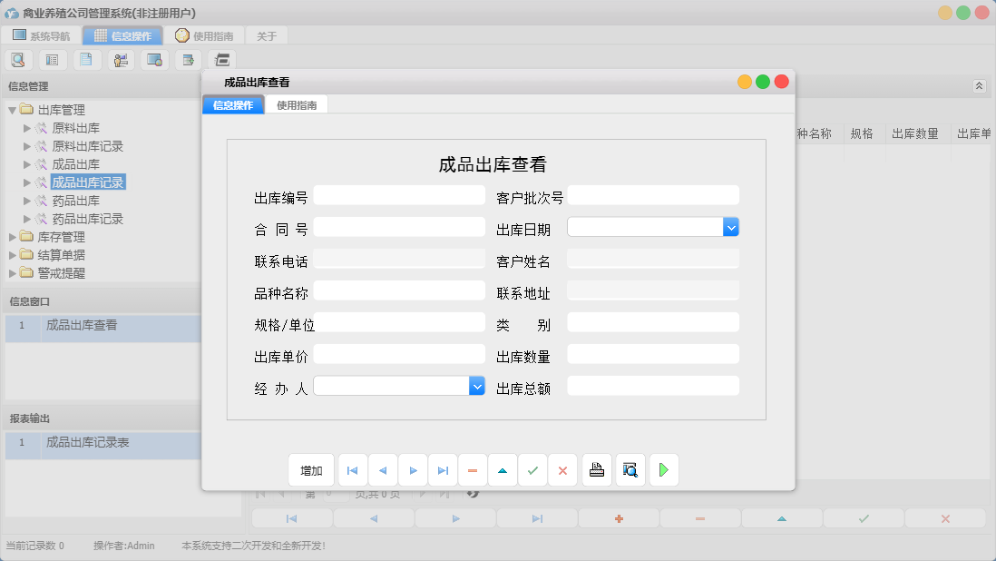Click the 增加 button
This screenshot has width=996, height=561.
(x=311, y=469)
